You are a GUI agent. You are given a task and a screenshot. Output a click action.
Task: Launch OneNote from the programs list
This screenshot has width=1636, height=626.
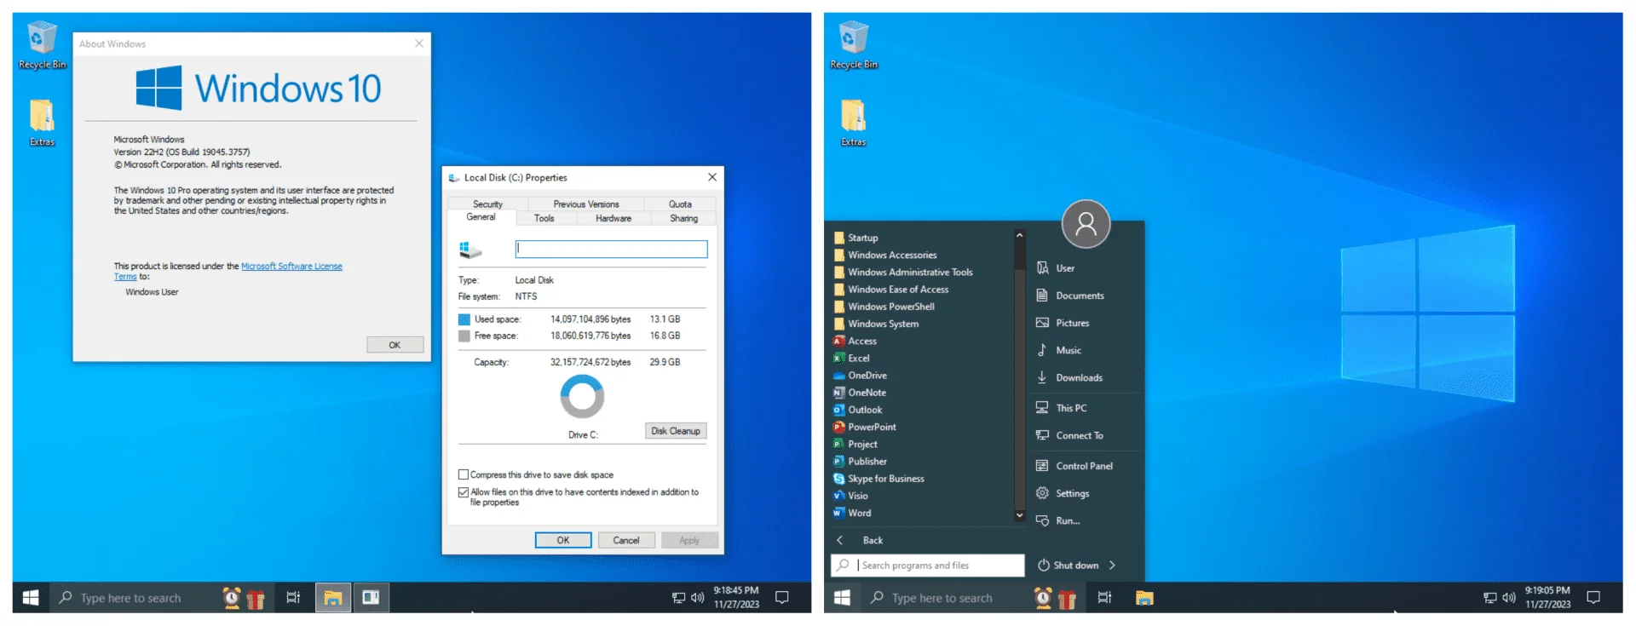click(860, 393)
